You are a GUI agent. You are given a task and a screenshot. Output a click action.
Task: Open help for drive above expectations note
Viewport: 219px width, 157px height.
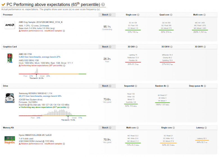(68, 107)
